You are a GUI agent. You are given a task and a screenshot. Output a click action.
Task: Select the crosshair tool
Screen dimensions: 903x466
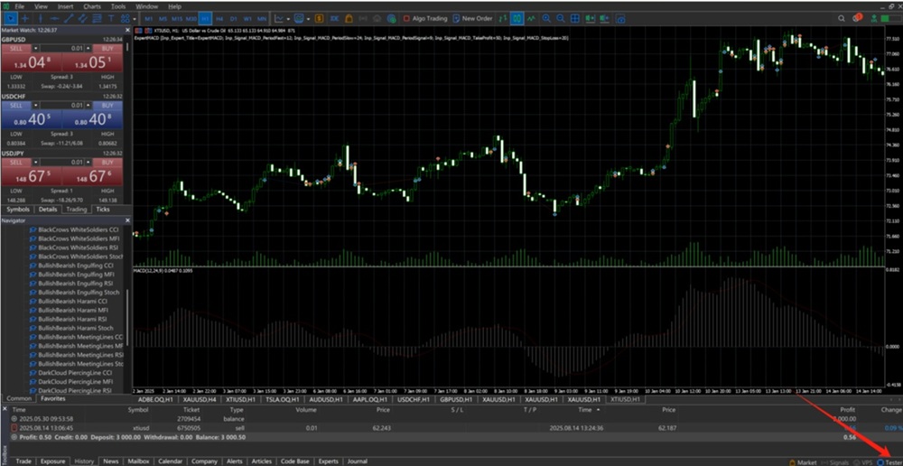pos(24,18)
